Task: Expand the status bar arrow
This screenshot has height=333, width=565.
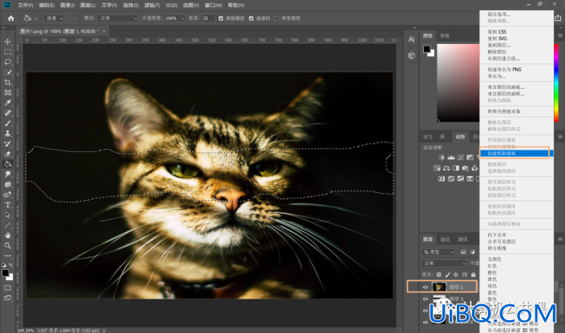Action: tap(104, 330)
